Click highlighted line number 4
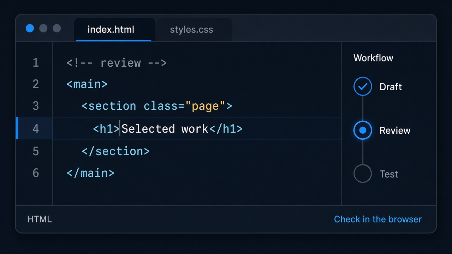 tap(36, 128)
